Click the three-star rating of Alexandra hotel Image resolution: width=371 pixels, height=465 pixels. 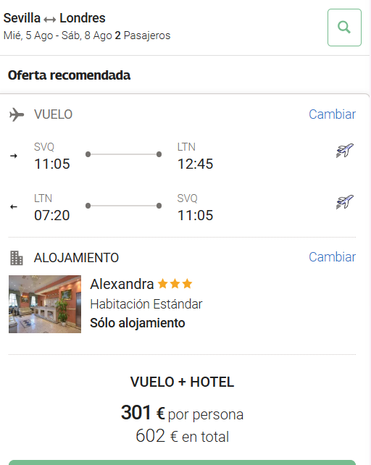pyautogui.click(x=175, y=284)
